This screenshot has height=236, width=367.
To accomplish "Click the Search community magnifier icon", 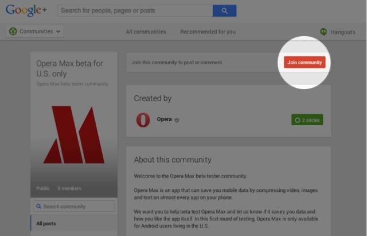I will [x=39, y=206].
